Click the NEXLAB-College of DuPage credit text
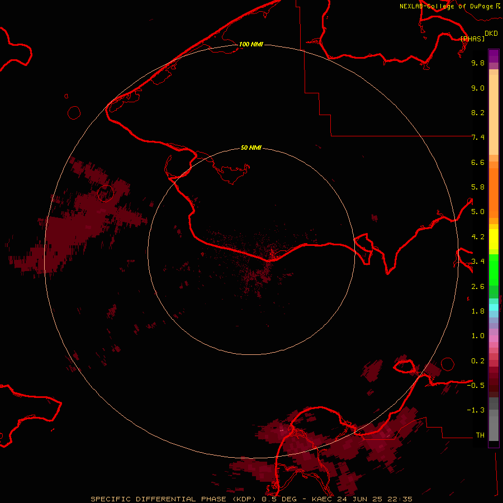The width and height of the screenshot is (503, 503). point(446,6)
